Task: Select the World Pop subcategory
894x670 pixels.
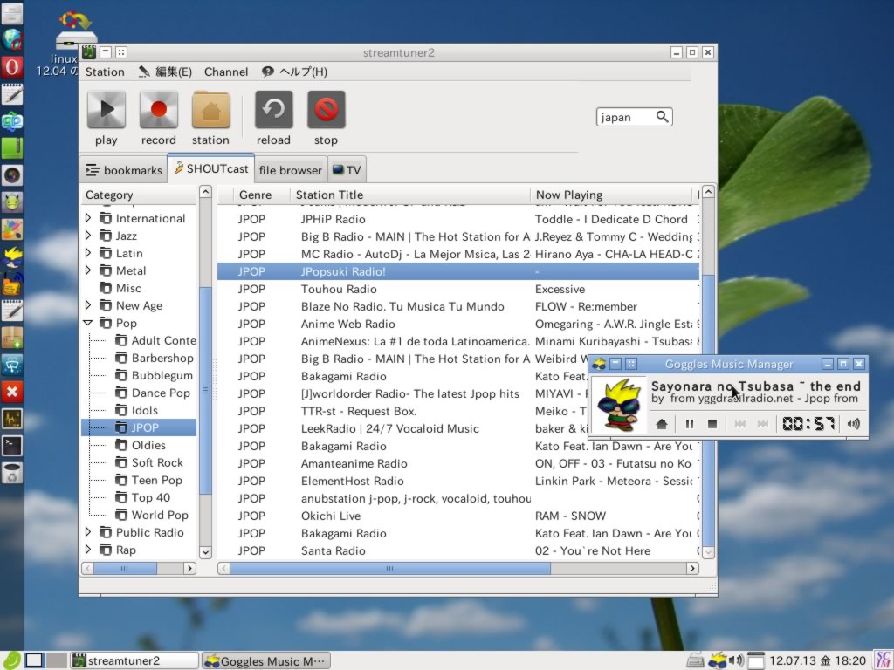Action: tap(160, 515)
